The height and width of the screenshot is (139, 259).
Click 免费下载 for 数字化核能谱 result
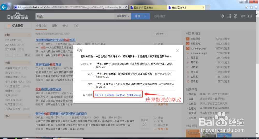[163, 129]
